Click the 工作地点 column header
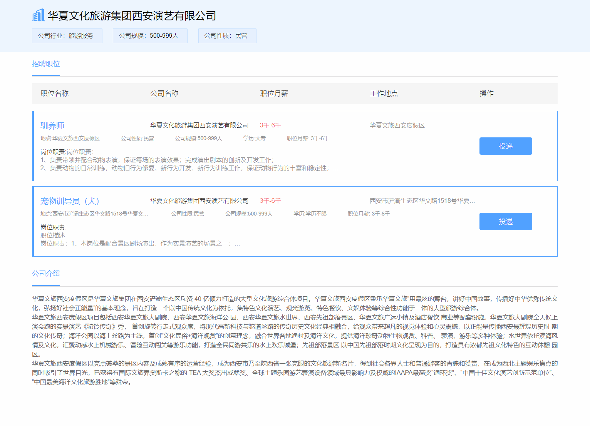 (384, 94)
